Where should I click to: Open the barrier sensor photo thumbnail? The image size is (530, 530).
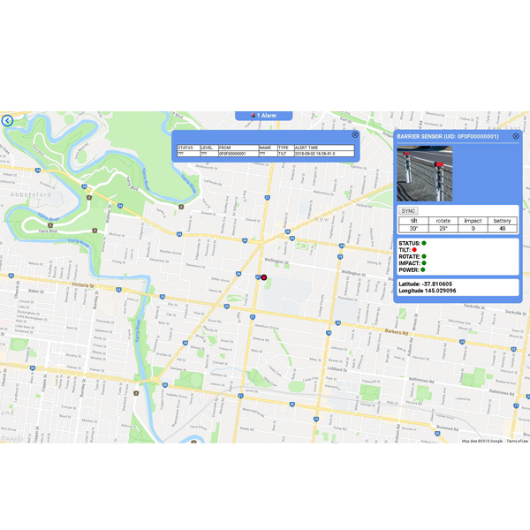point(425,173)
